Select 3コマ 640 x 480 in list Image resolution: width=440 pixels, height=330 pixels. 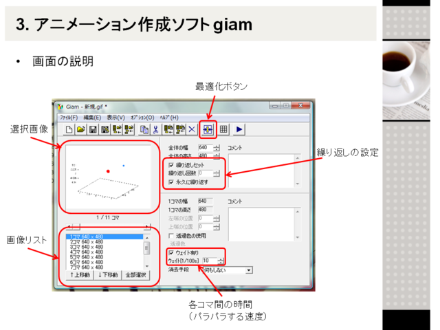(86, 247)
